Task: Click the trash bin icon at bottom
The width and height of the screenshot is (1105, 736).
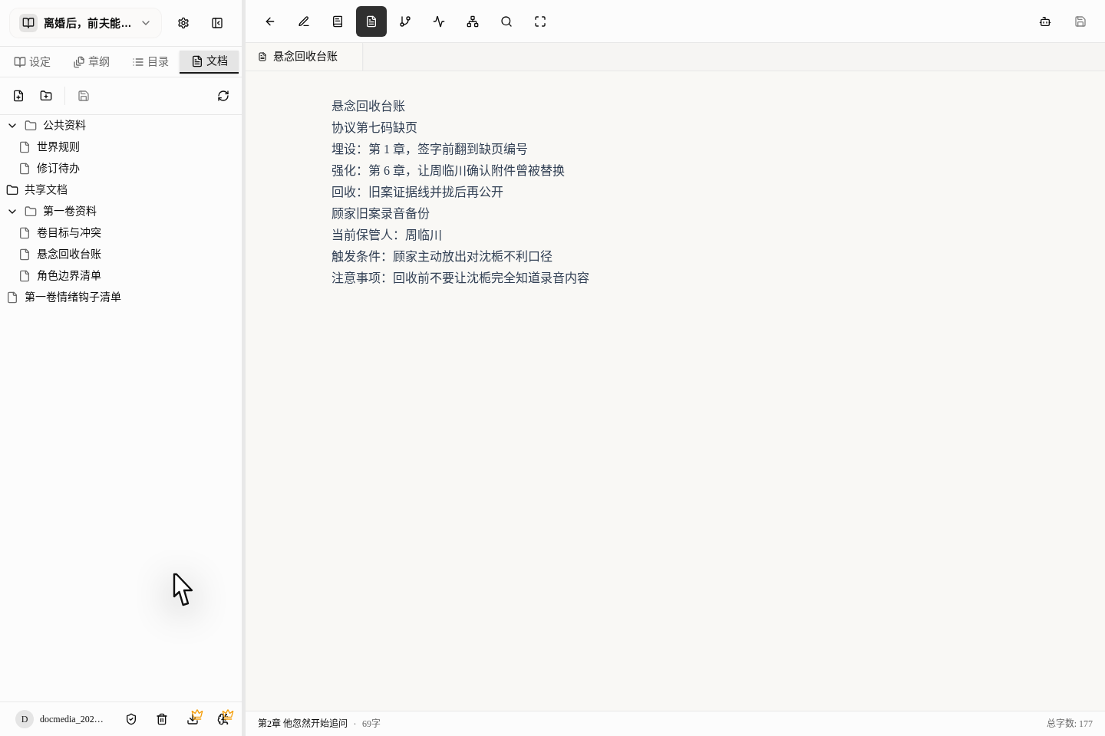Action: click(162, 719)
